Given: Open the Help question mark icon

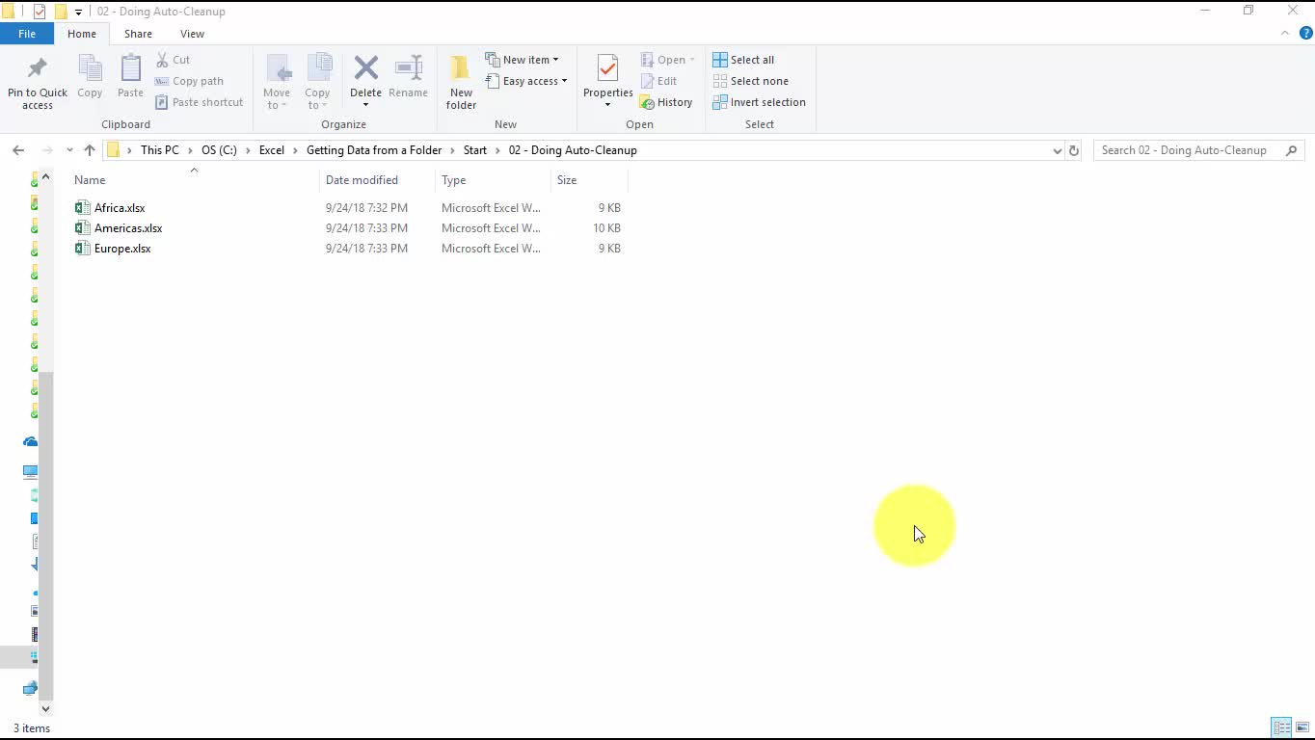Looking at the screenshot, I should (1306, 33).
